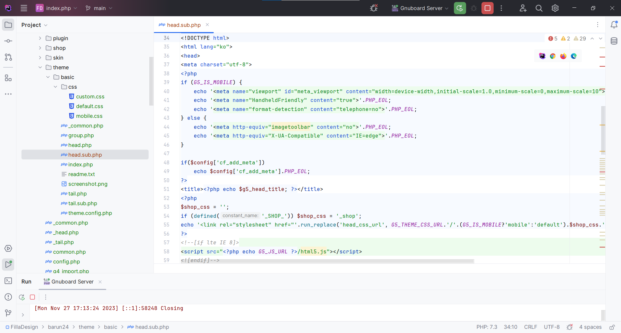The width and height of the screenshot is (621, 333).
Task: Change UTF-8 file encoding
Action: point(552,327)
